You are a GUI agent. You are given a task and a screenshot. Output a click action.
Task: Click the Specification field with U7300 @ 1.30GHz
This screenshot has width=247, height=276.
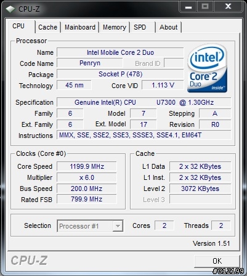(144, 102)
